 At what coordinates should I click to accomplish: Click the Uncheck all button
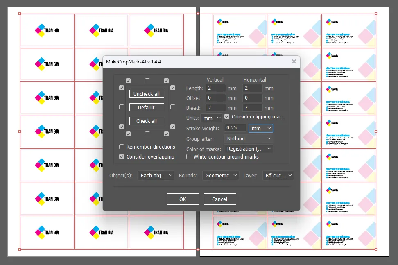point(147,94)
